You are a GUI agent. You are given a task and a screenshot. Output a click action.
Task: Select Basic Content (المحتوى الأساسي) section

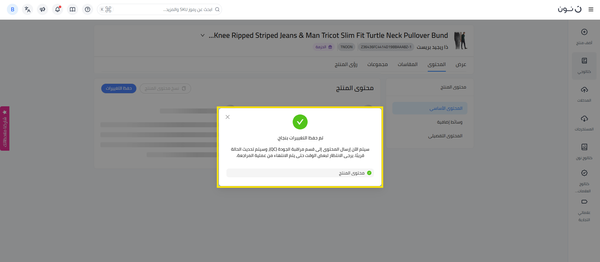(430, 108)
